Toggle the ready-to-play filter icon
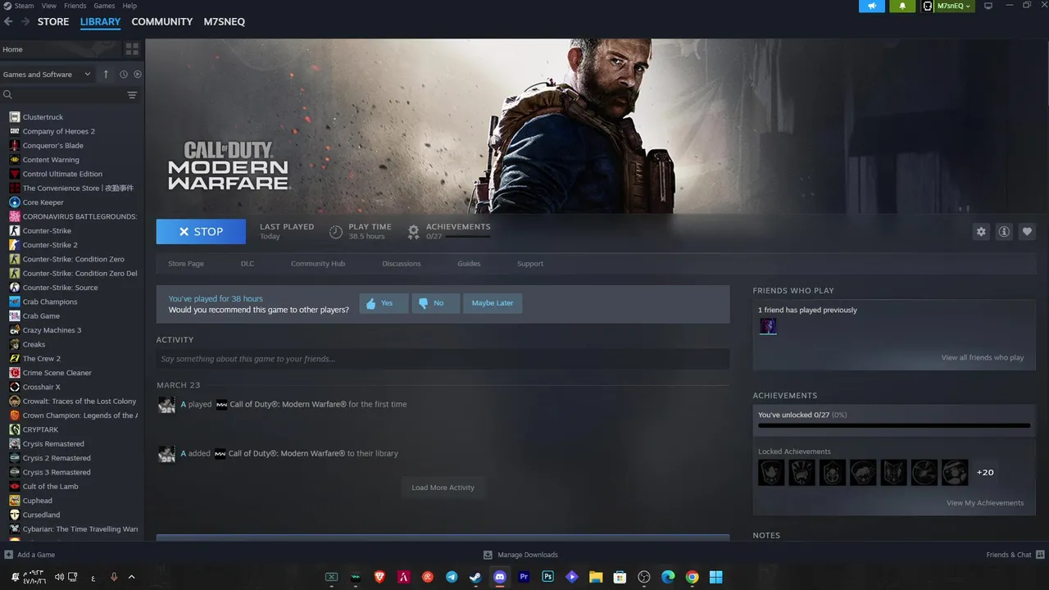 (x=138, y=74)
